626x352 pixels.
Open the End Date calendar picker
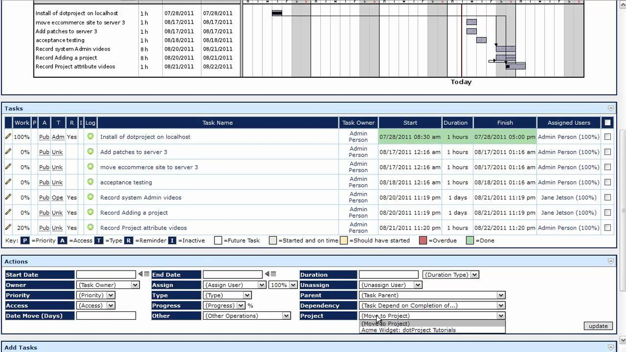pyautogui.click(x=273, y=274)
